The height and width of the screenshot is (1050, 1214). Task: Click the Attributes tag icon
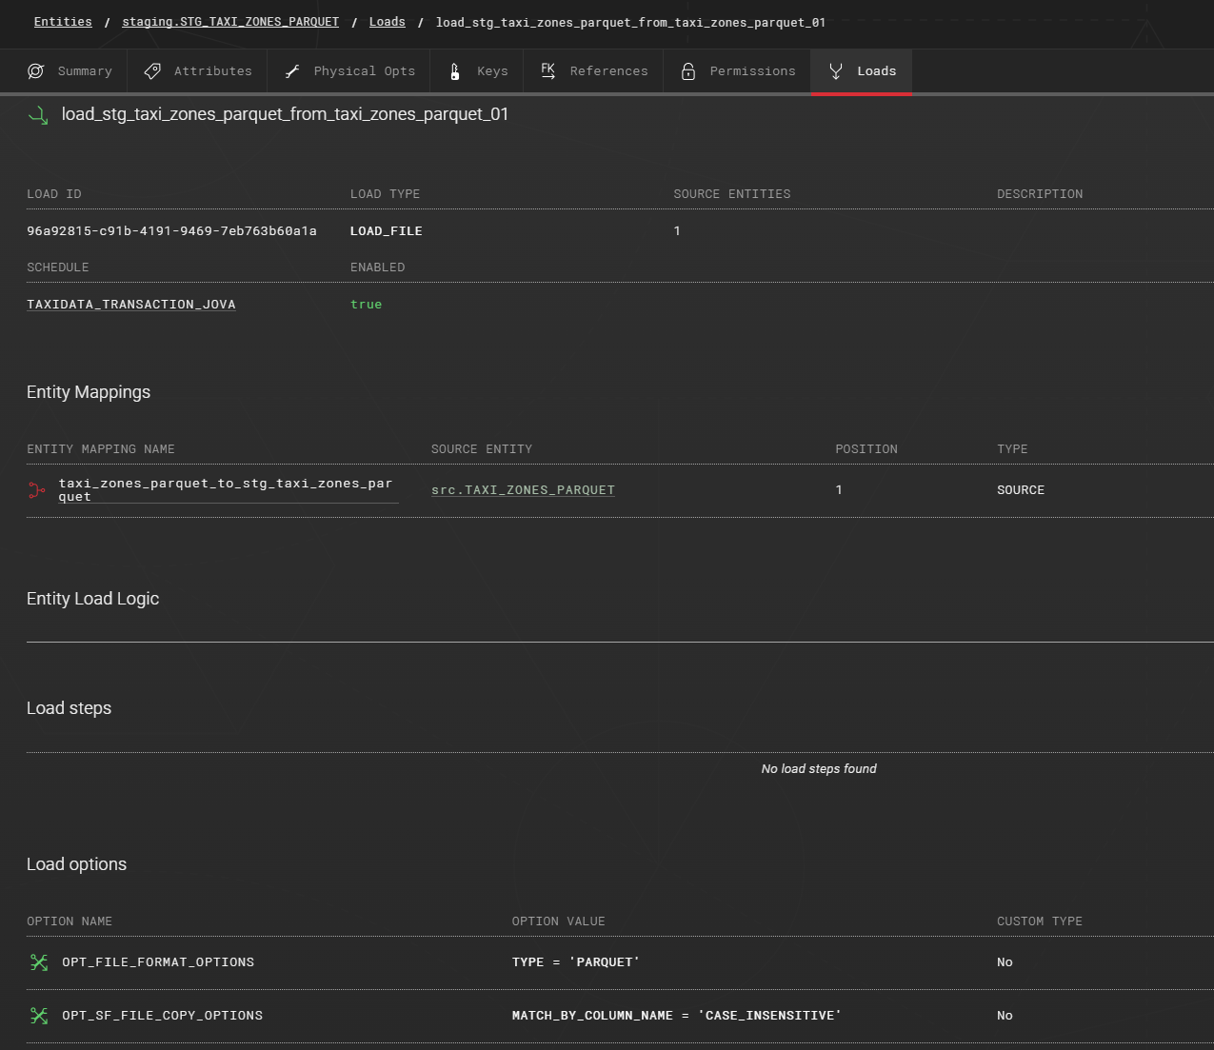(152, 71)
